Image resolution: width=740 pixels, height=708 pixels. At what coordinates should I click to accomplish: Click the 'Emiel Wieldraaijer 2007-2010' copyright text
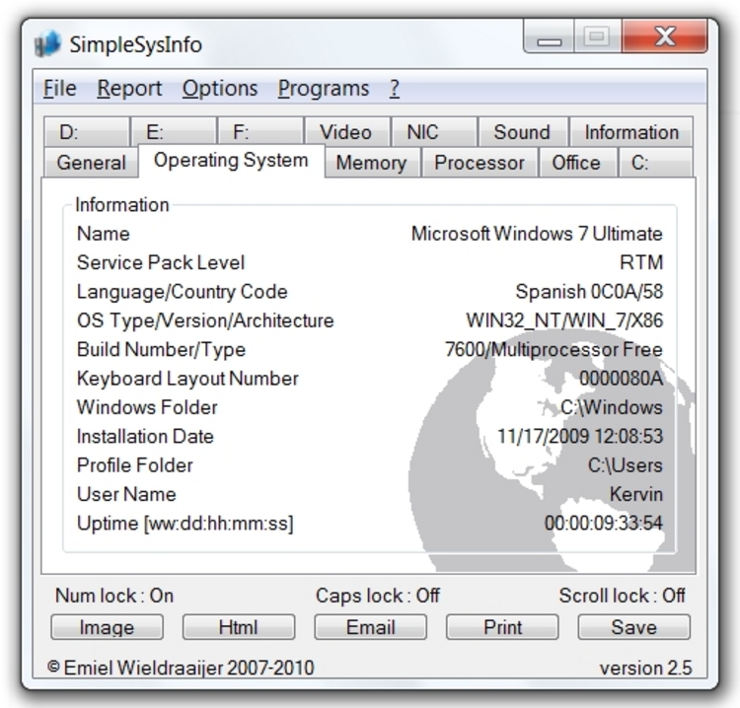pos(188,668)
